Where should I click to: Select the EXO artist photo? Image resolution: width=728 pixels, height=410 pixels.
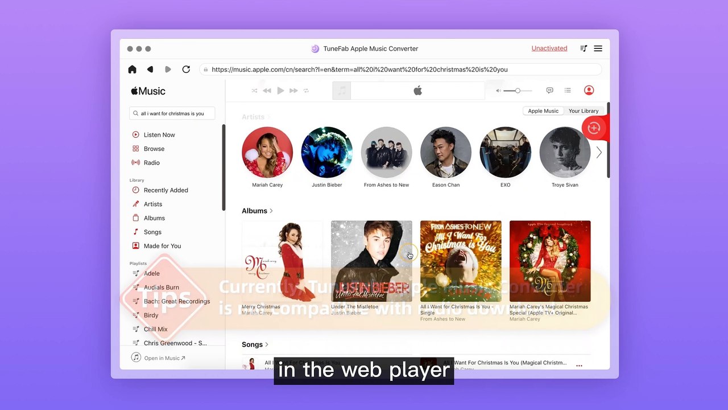click(506, 153)
